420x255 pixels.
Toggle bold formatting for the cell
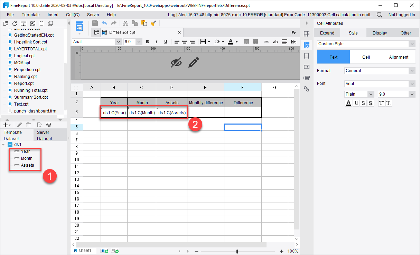click(147, 41)
